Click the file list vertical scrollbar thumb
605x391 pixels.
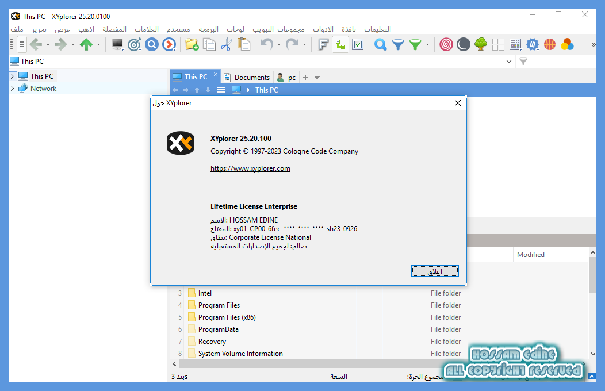593,274
